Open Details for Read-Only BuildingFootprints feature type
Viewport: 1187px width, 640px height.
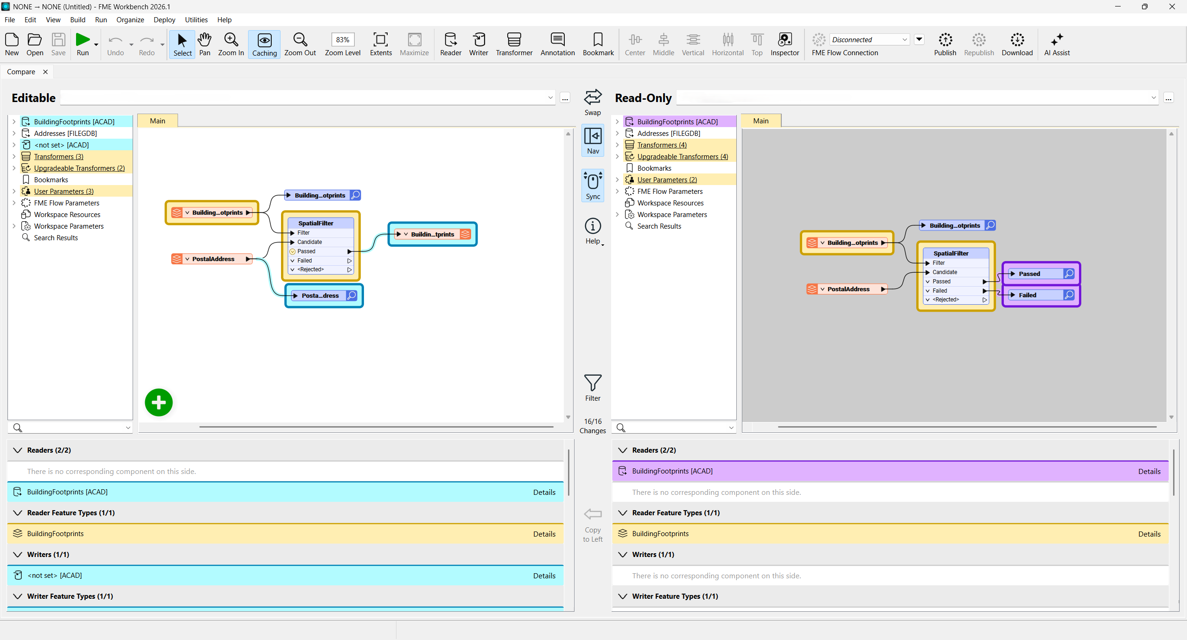click(x=1149, y=534)
